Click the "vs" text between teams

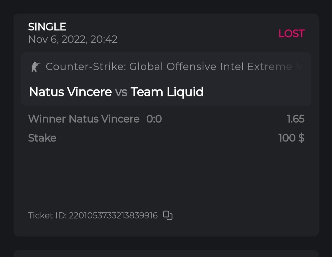pos(121,92)
